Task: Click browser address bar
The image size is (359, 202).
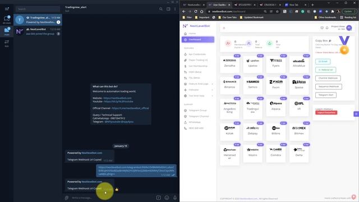Action: pyautogui.click(x=236, y=11)
